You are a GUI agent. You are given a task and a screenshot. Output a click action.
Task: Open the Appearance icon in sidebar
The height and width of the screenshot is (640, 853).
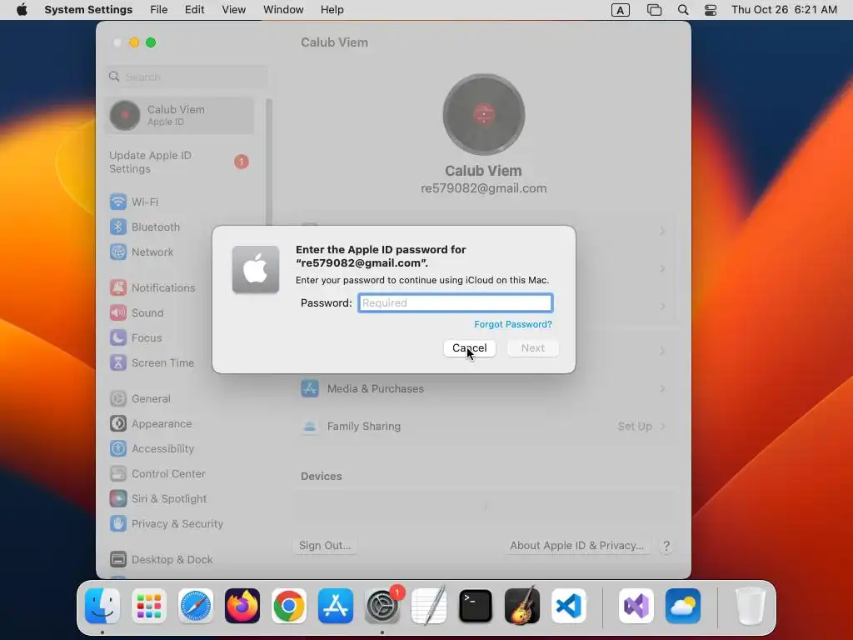(118, 423)
